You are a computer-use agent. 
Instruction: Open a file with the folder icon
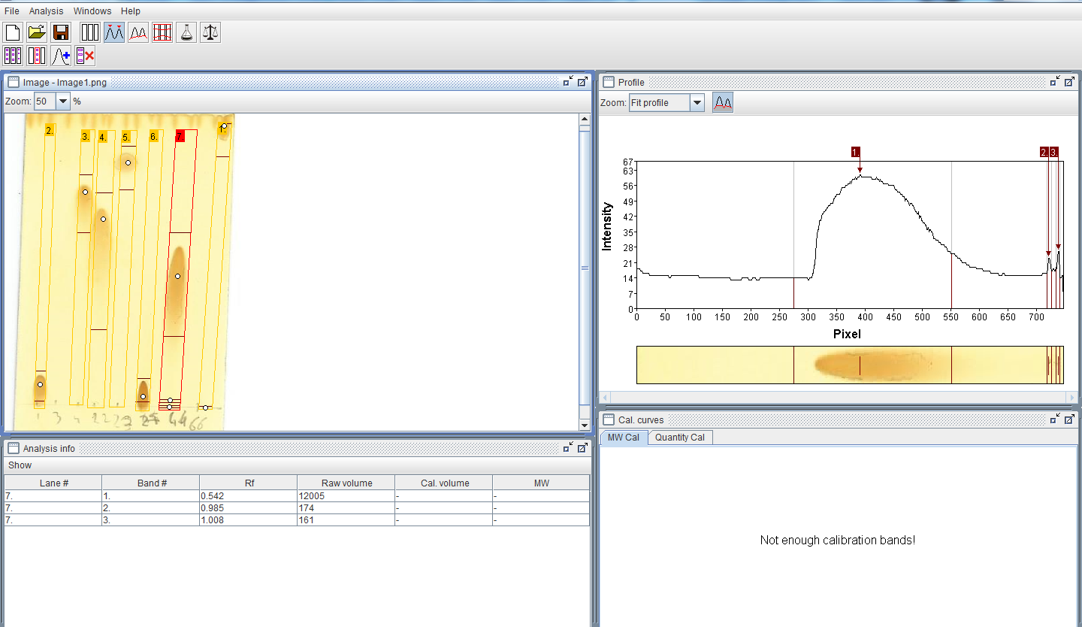[37, 32]
